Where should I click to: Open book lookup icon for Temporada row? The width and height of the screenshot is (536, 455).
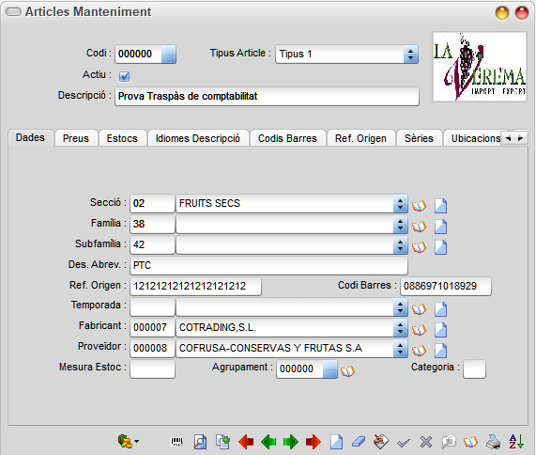tap(419, 309)
